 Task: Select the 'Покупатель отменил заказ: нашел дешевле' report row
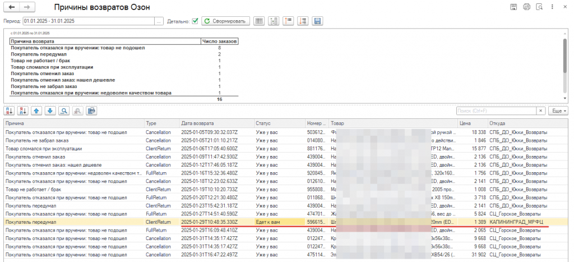click(x=124, y=80)
